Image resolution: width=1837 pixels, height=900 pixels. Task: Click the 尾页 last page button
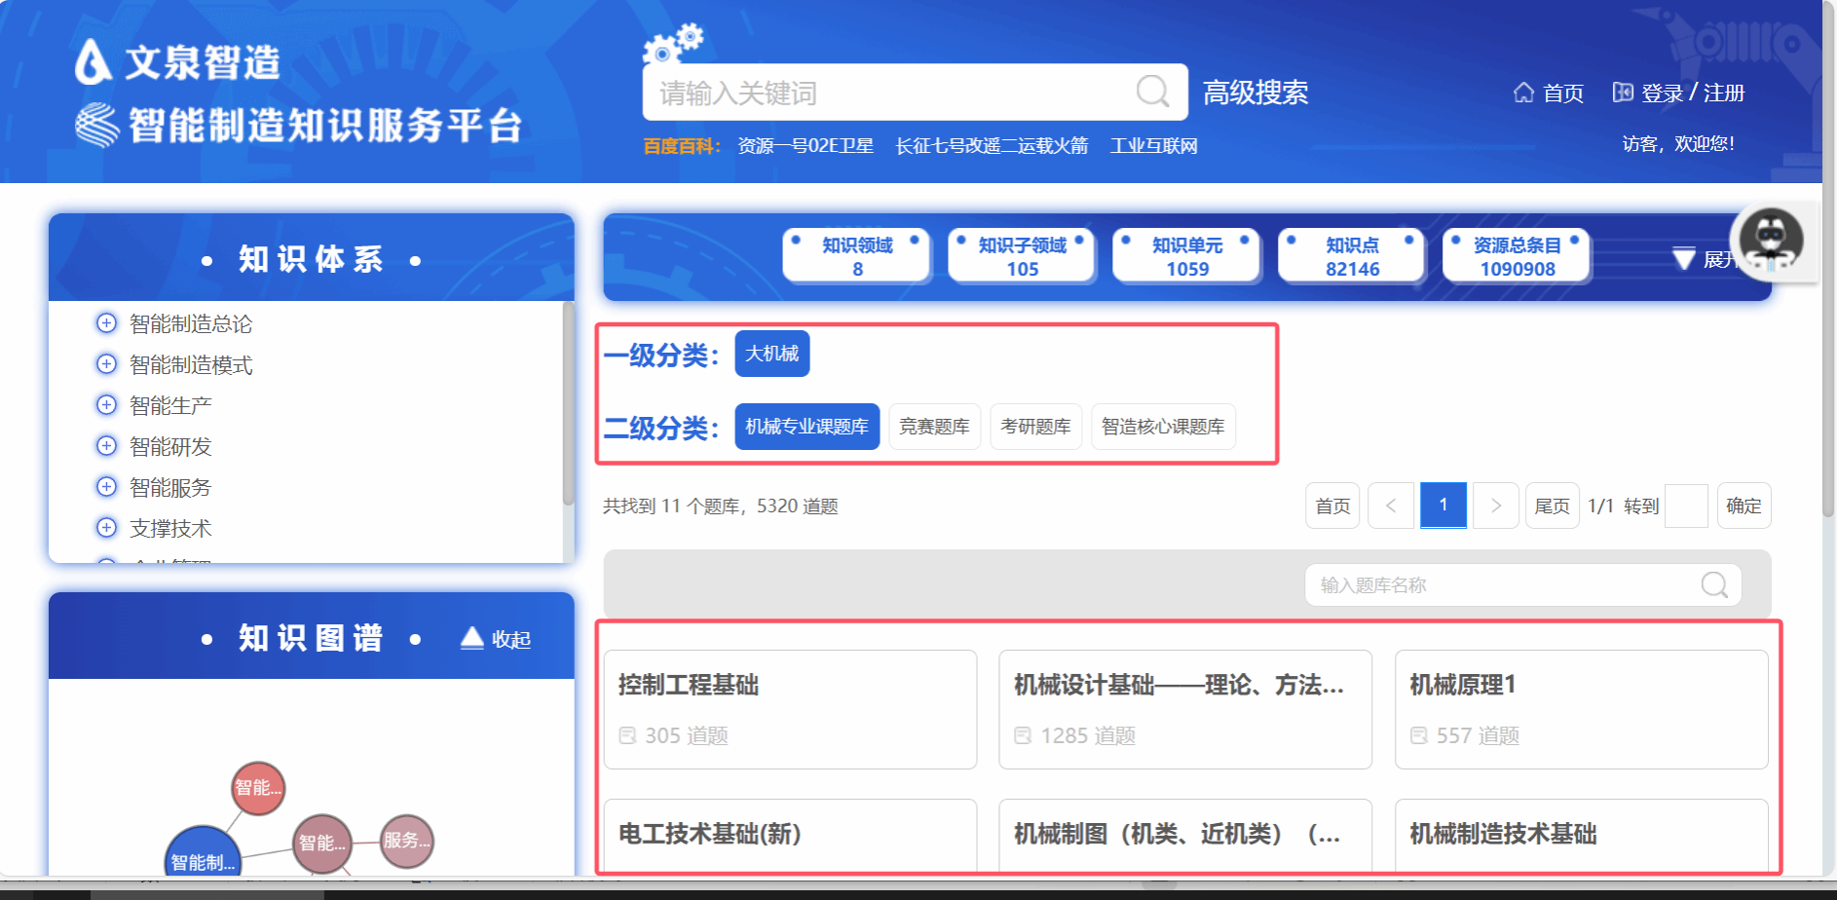[1552, 506]
